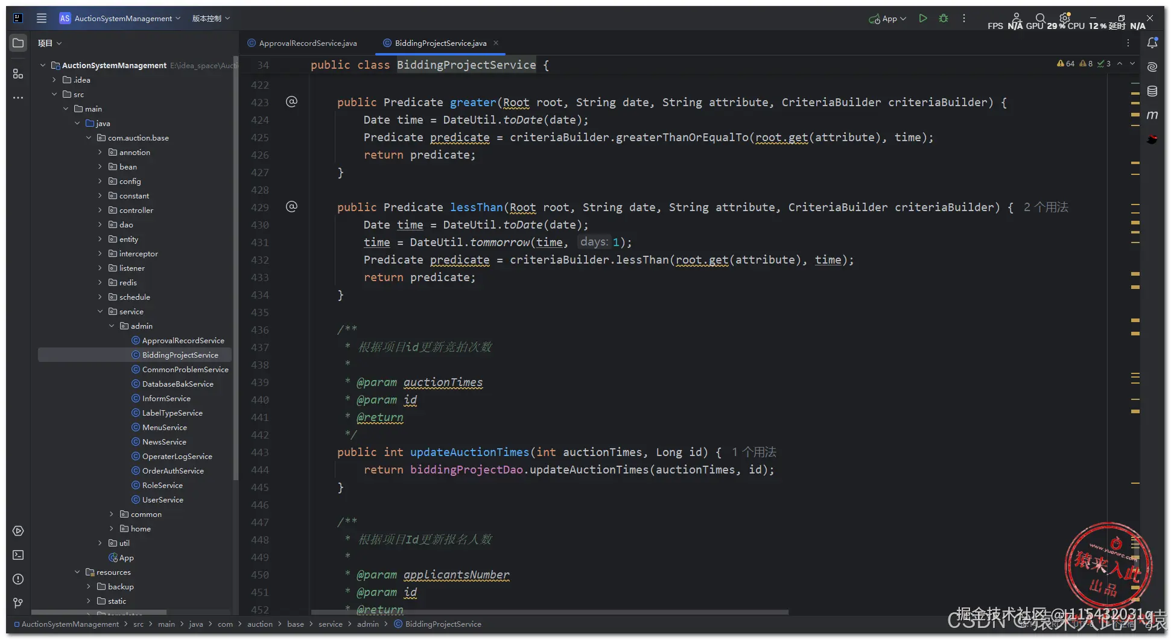
Task: Open the AI assistant spiral icon
Action: (x=1152, y=66)
